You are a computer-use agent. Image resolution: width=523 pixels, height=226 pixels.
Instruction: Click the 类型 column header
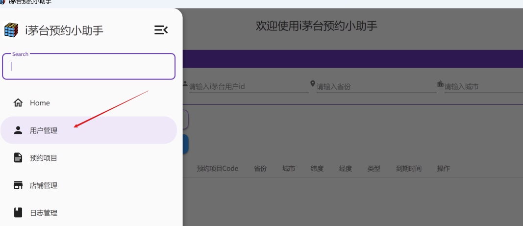[374, 169]
